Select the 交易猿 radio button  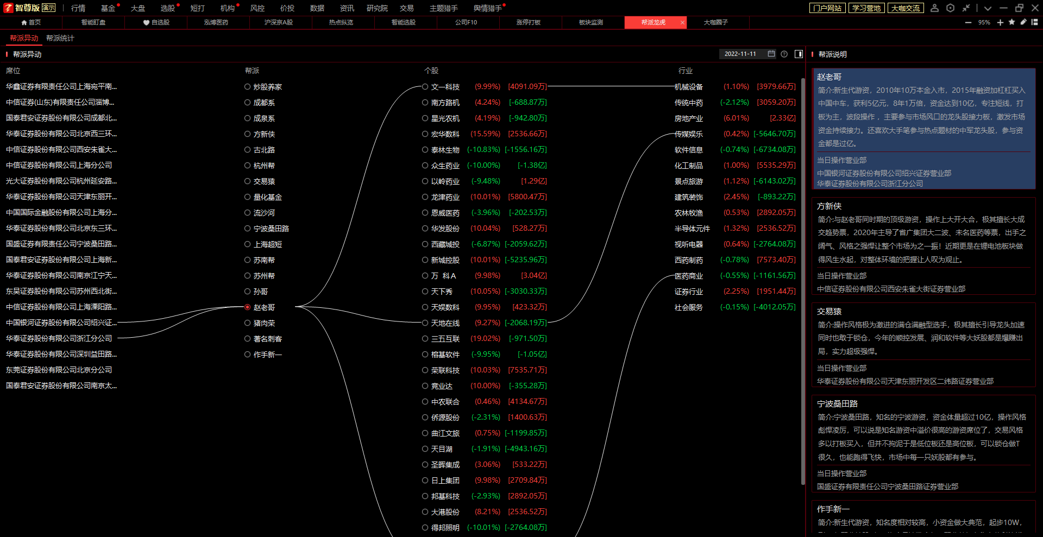click(247, 181)
